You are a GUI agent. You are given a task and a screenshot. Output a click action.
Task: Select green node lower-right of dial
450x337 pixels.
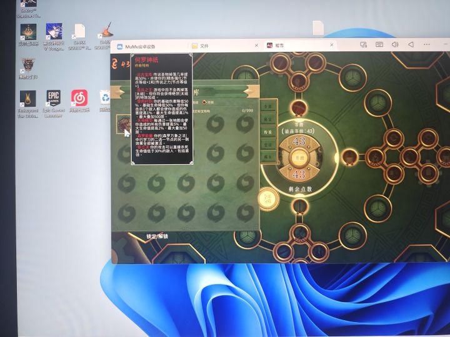[378, 208]
